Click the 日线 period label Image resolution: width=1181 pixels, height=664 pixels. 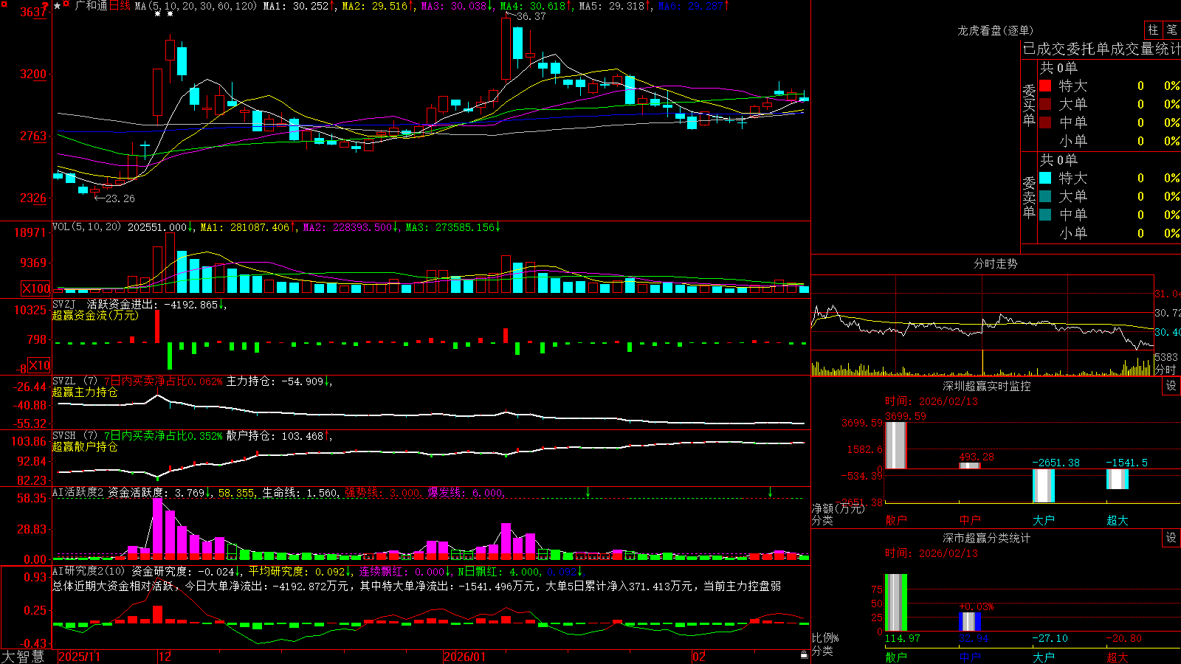(x=120, y=6)
